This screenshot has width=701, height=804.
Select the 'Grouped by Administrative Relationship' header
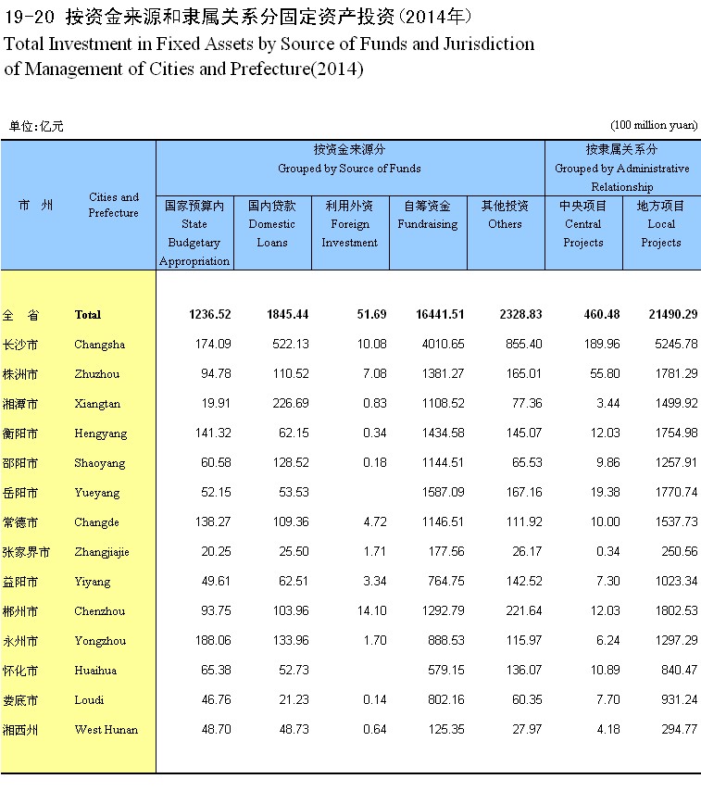tap(621, 177)
